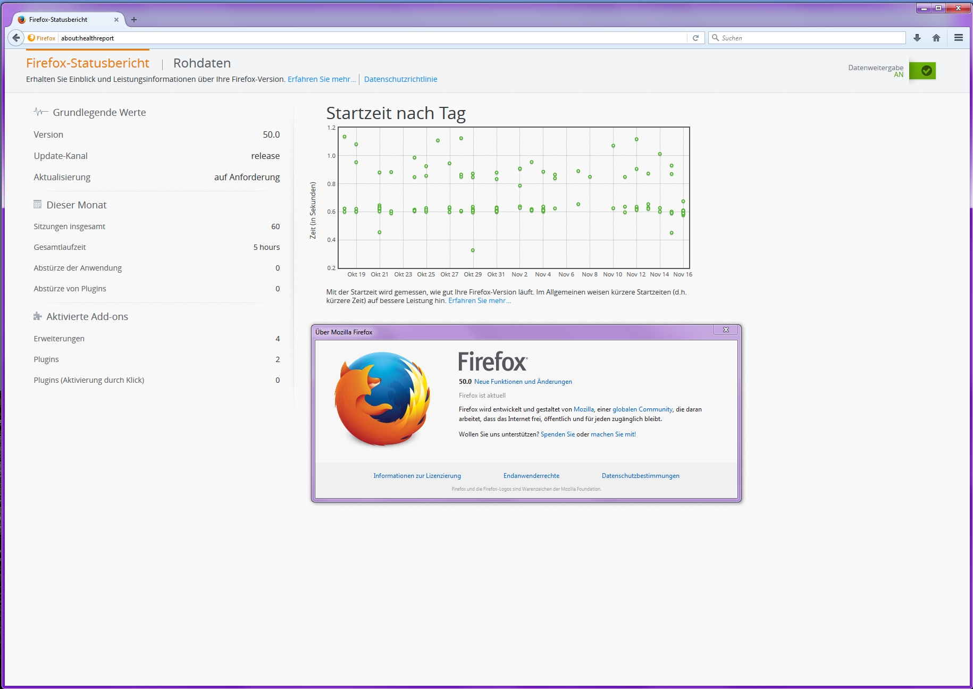Open Erfahren Sie mehr below the chart
The width and height of the screenshot is (973, 689).
[480, 301]
